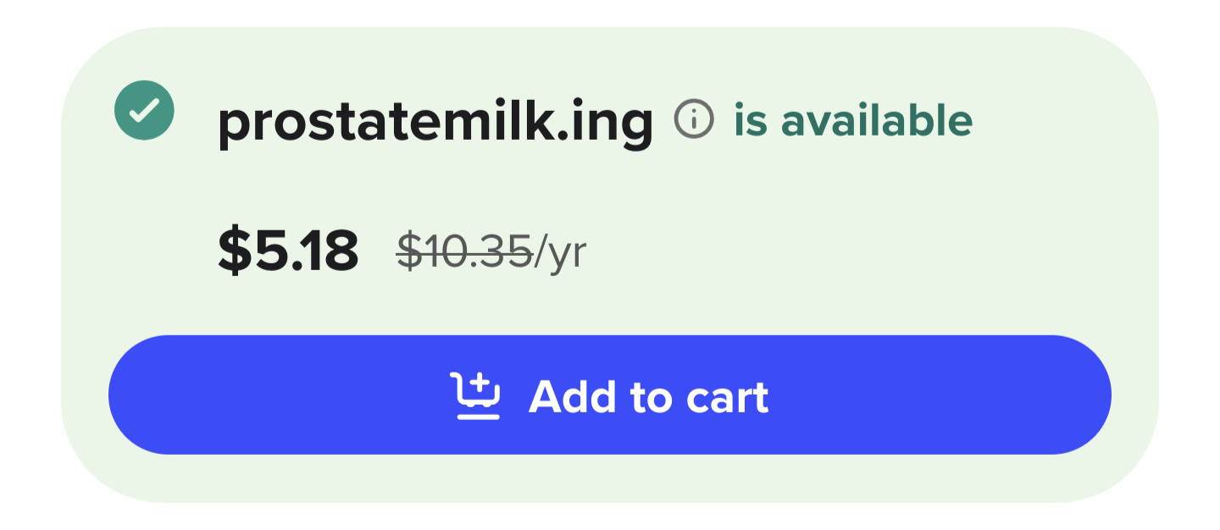Click the white tick inside the green circle

tap(145, 109)
